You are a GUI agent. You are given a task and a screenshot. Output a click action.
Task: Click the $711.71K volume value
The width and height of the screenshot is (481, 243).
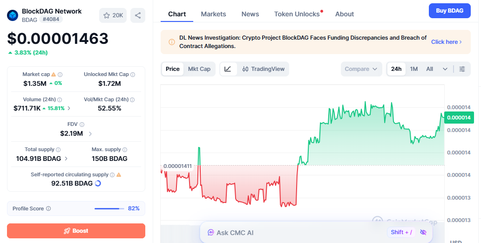[27, 109]
